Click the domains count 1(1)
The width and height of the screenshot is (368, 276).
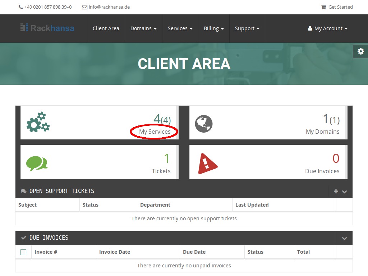pos(331,119)
